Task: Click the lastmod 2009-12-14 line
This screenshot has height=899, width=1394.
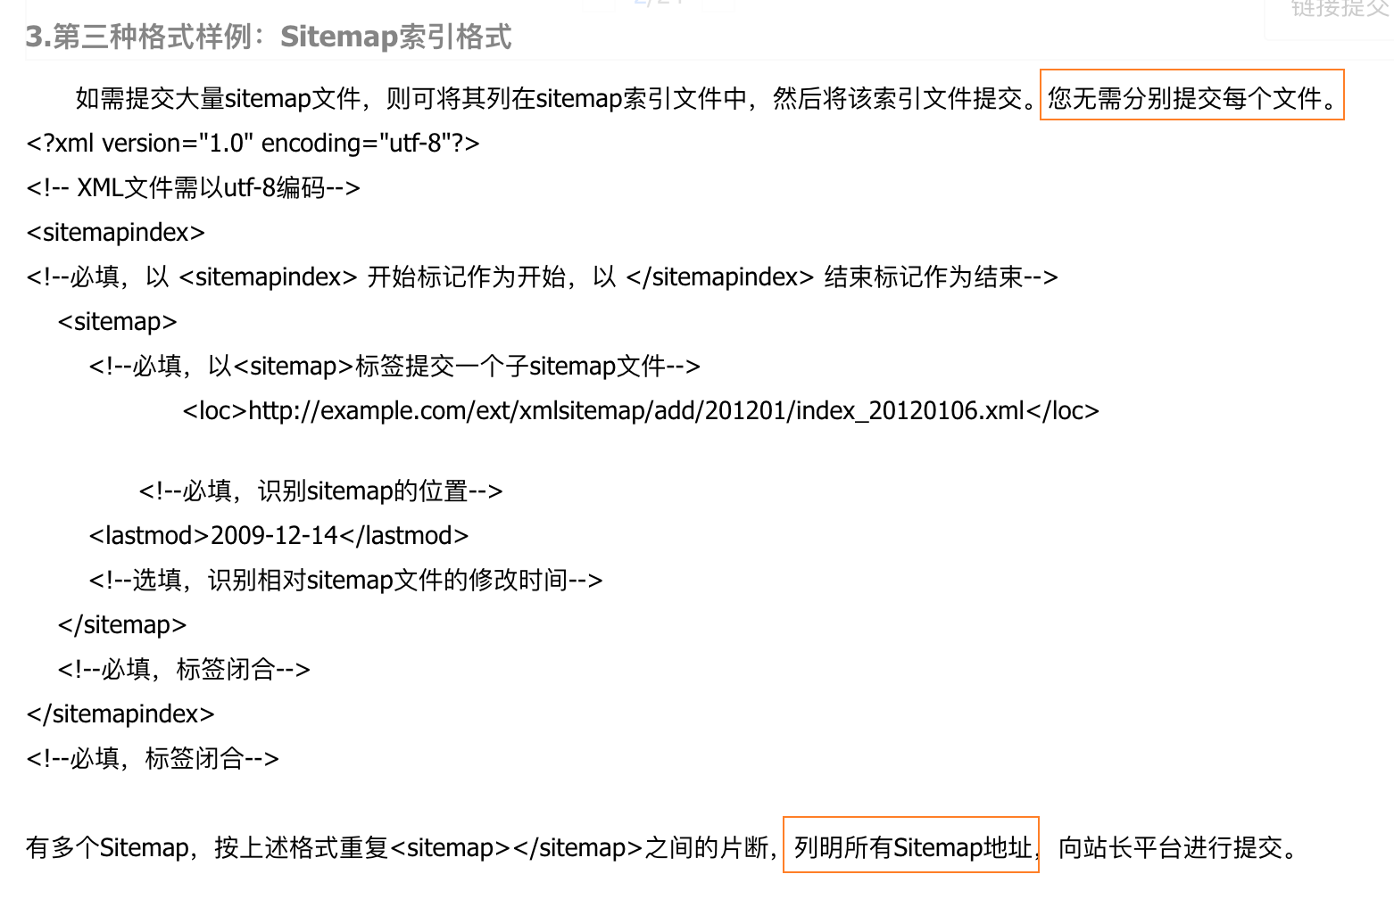Action: point(278,536)
